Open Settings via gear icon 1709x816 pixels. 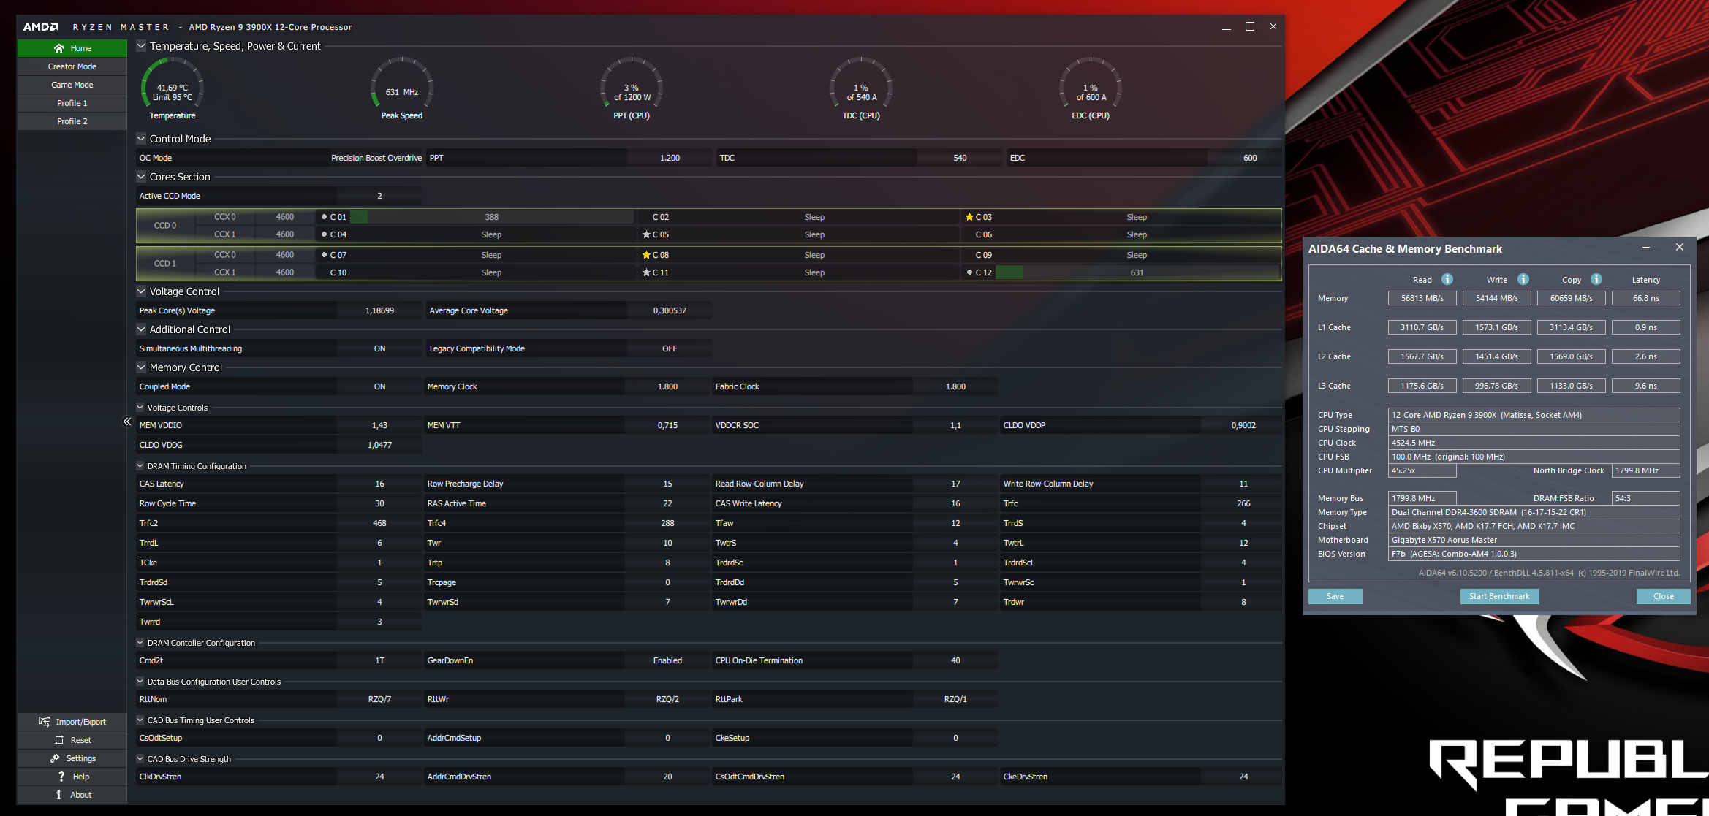pos(55,758)
